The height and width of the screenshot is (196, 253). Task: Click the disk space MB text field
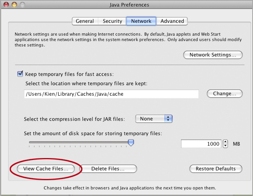201,144
